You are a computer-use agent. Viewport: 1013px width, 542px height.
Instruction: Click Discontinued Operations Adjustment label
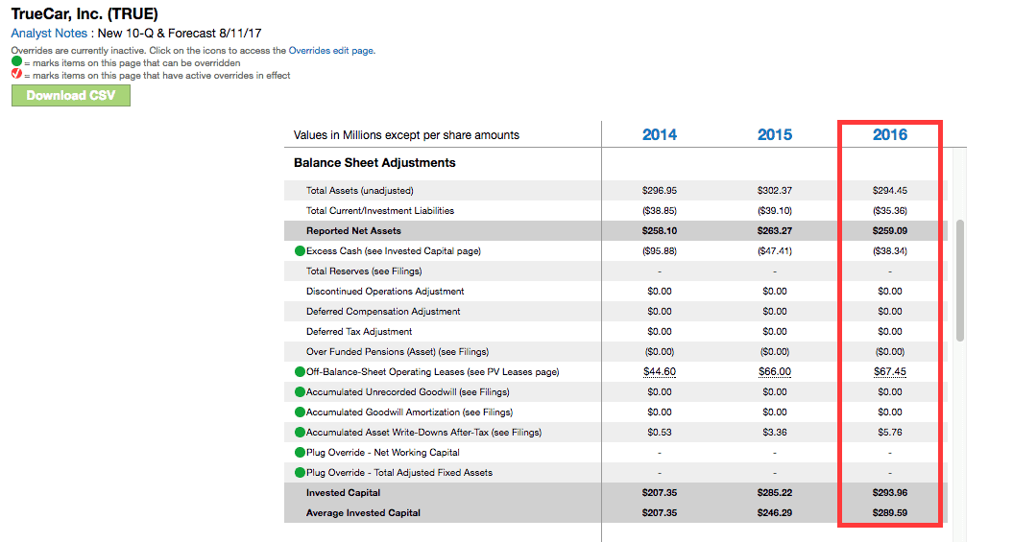coord(385,291)
